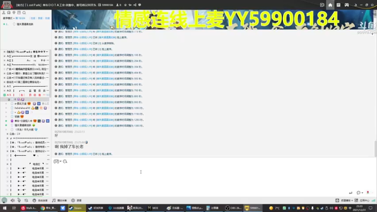Open the Steam taskbar button

76,208
